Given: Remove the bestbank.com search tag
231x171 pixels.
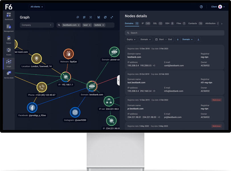Looking at the screenshot, I should coord(79,25).
